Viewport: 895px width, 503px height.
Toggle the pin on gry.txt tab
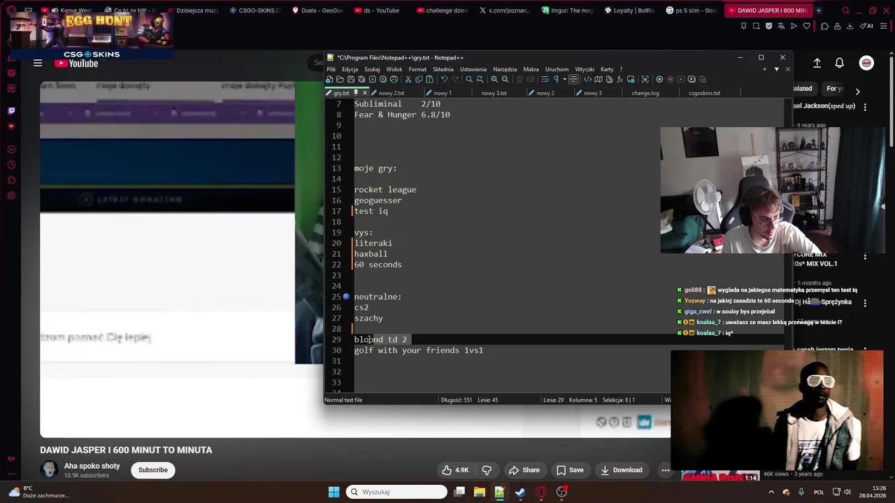(355, 93)
